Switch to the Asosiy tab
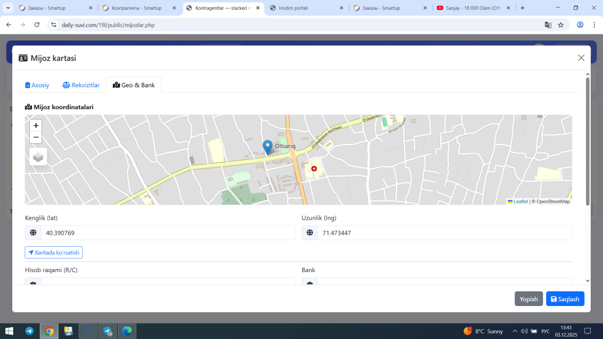 pyautogui.click(x=37, y=85)
